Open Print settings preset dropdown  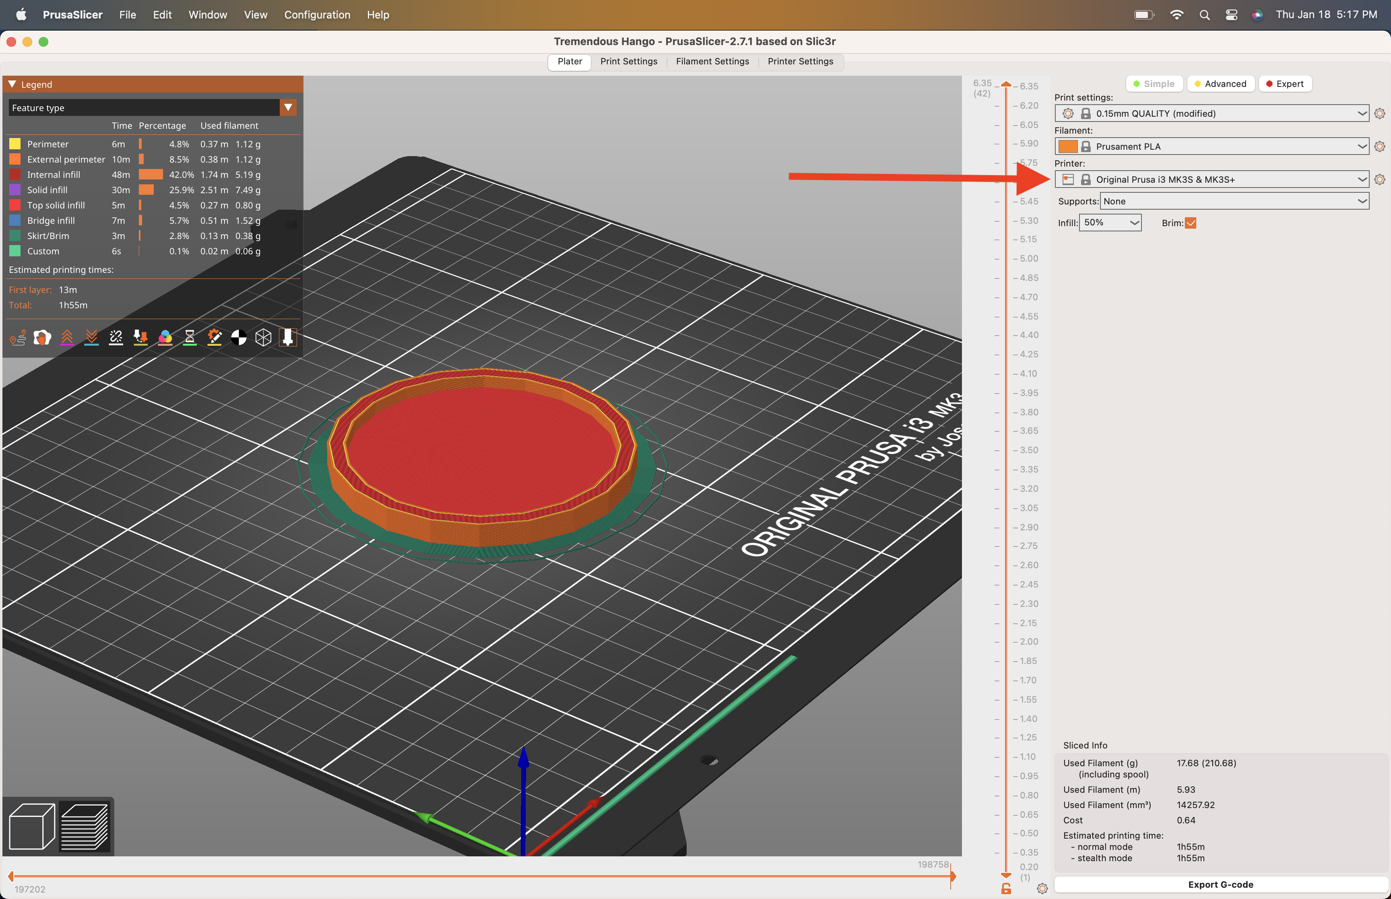click(x=1212, y=113)
